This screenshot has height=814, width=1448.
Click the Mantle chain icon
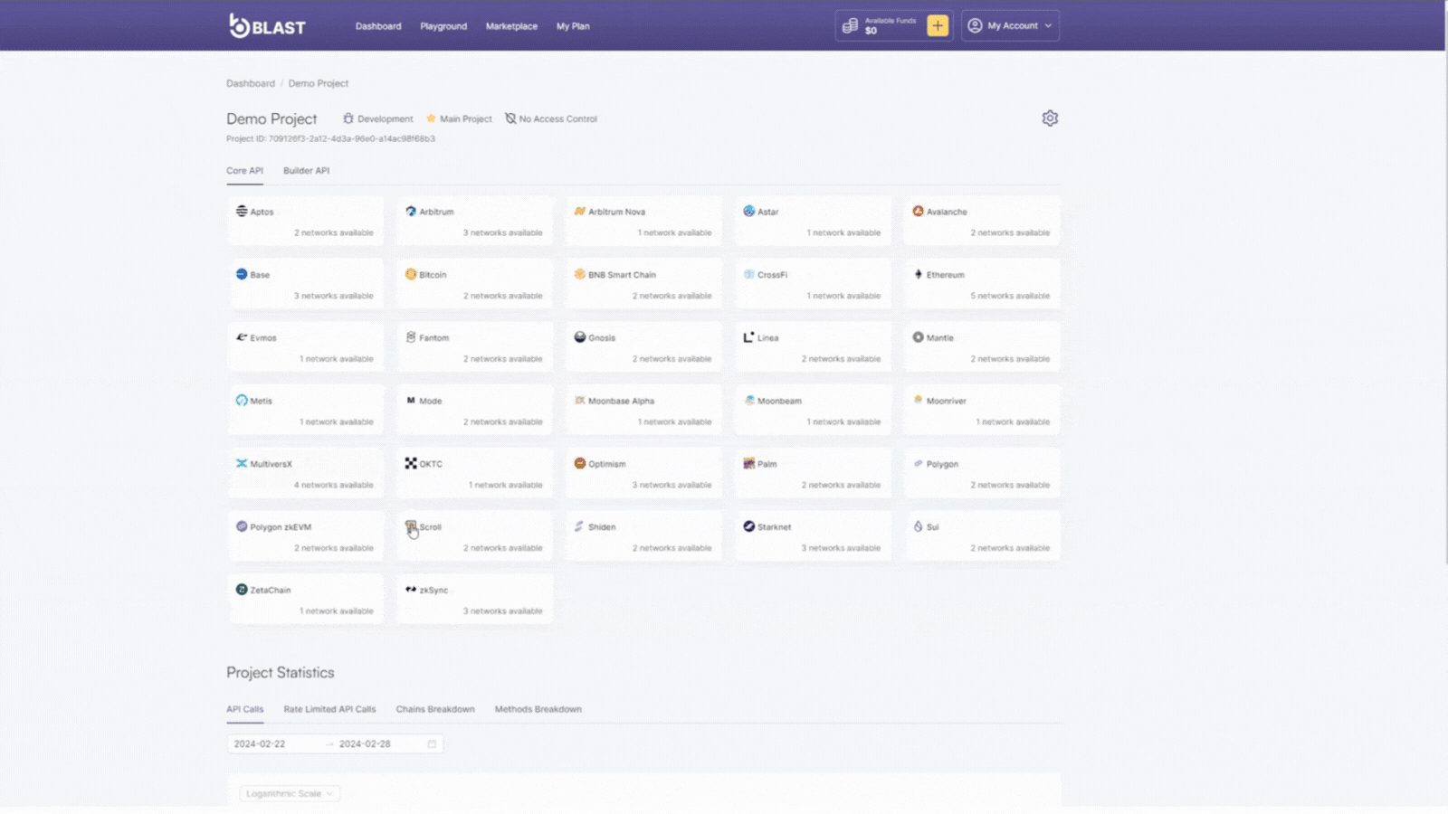[x=918, y=337]
